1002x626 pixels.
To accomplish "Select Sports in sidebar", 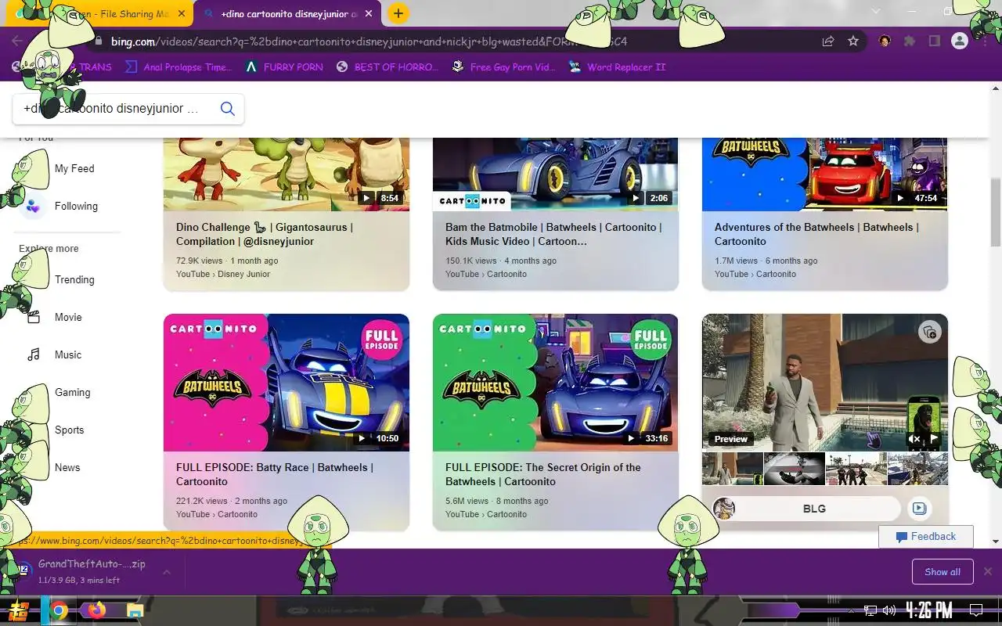I will pos(69,430).
